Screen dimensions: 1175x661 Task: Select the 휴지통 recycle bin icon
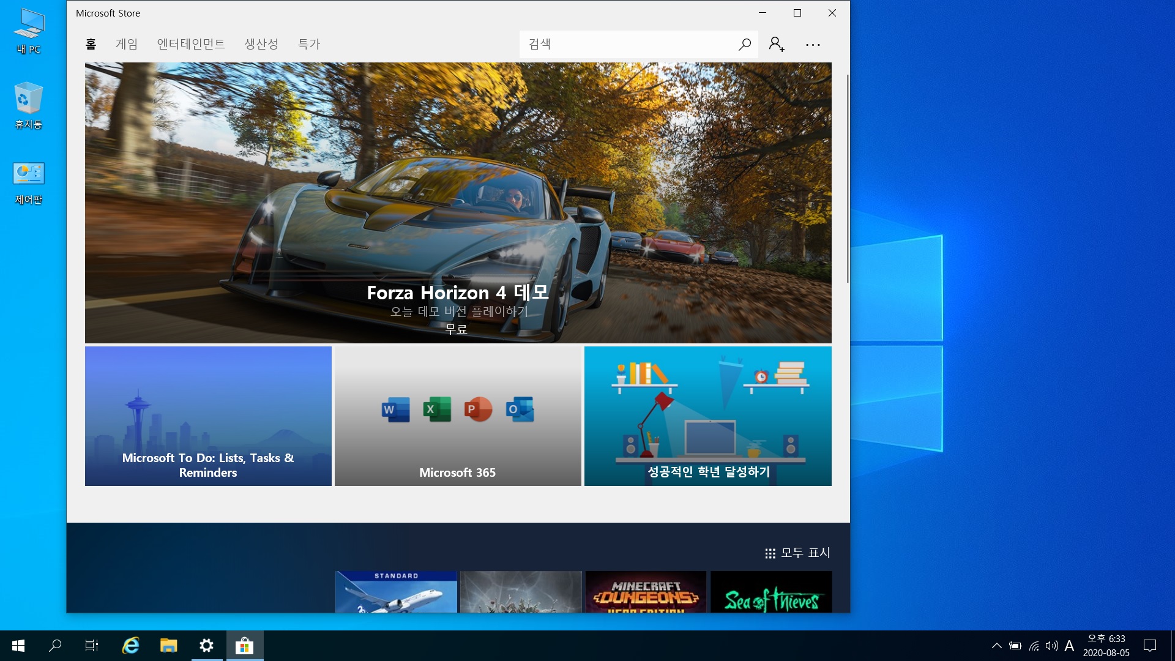click(29, 106)
